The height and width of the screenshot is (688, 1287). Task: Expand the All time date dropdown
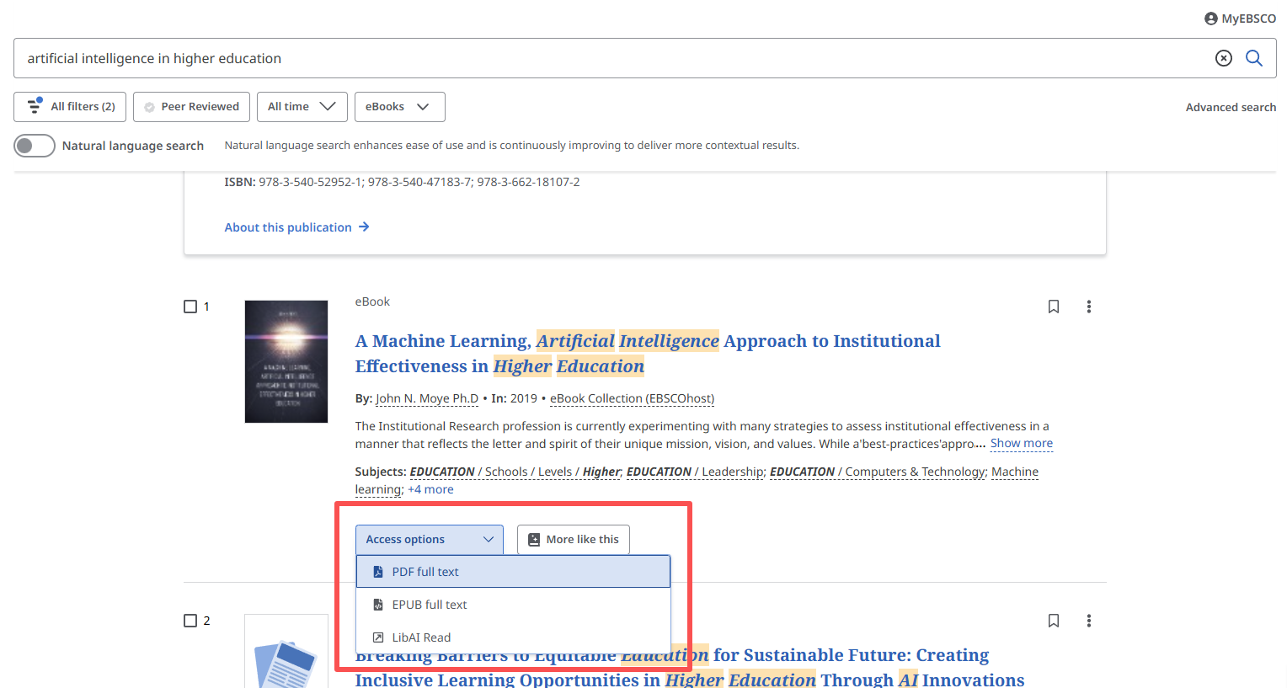coord(302,107)
